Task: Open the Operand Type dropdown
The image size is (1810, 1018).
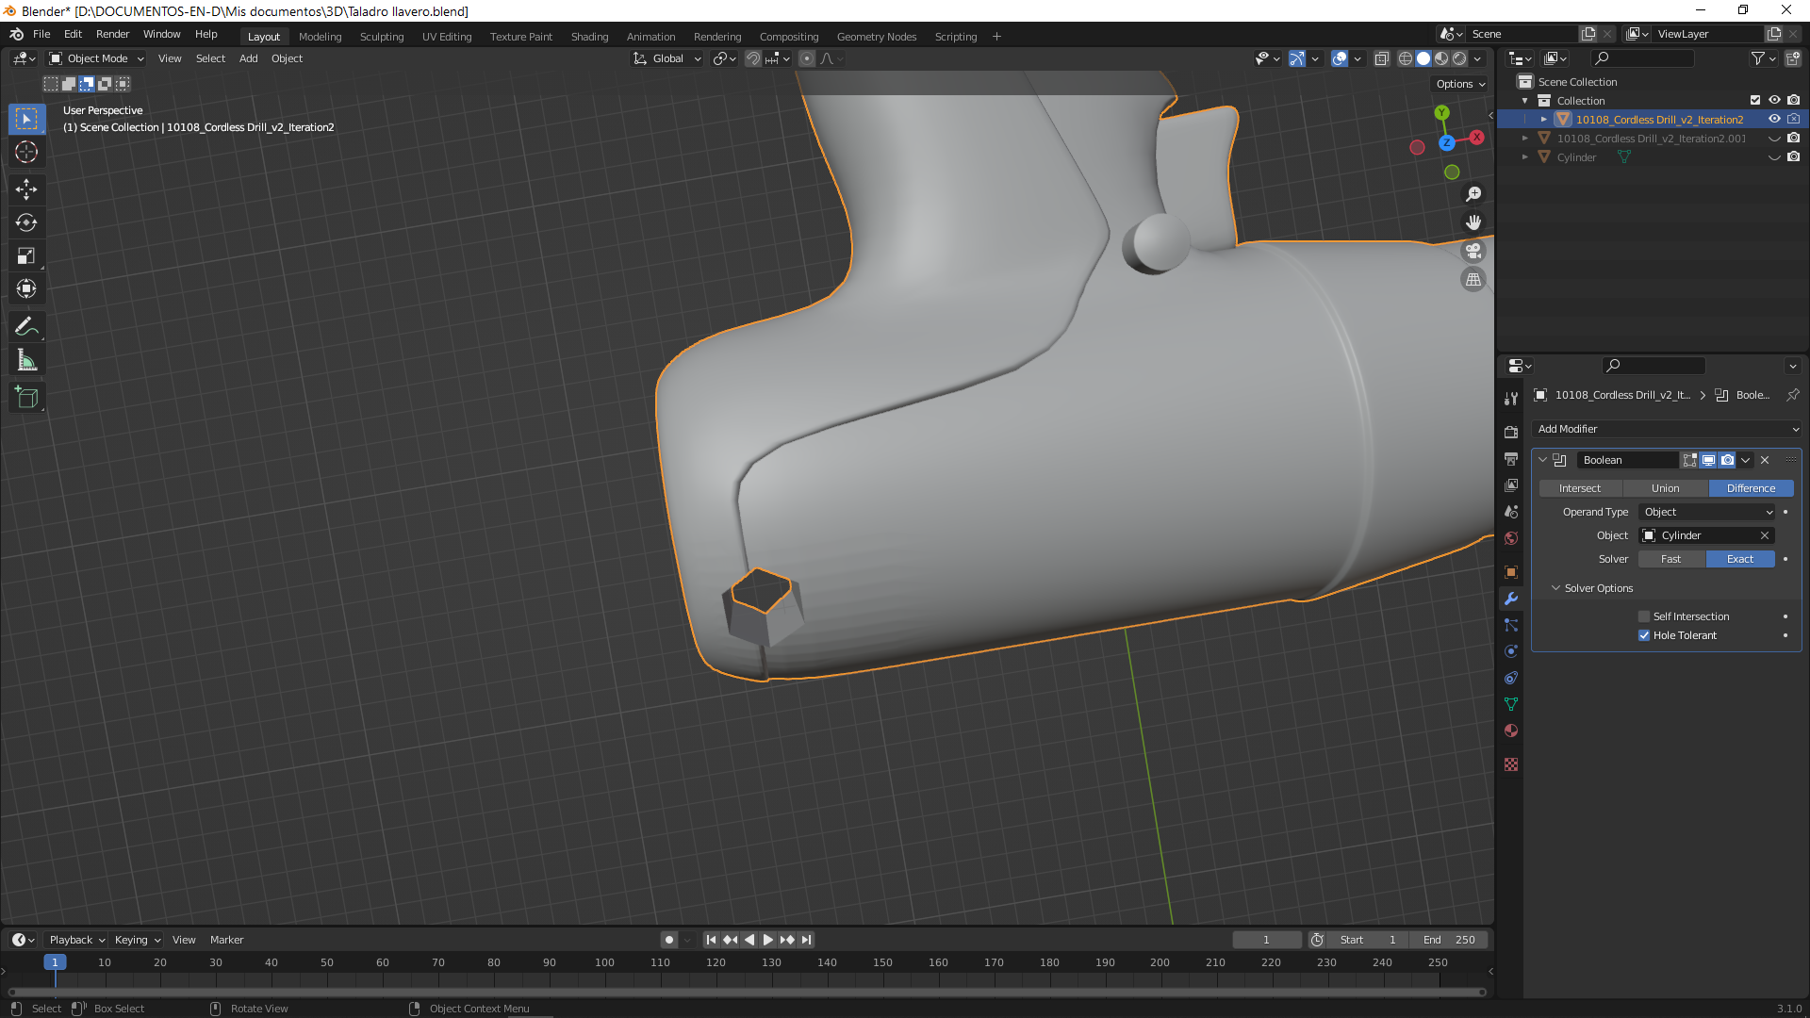Action: tap(1707, 512)
